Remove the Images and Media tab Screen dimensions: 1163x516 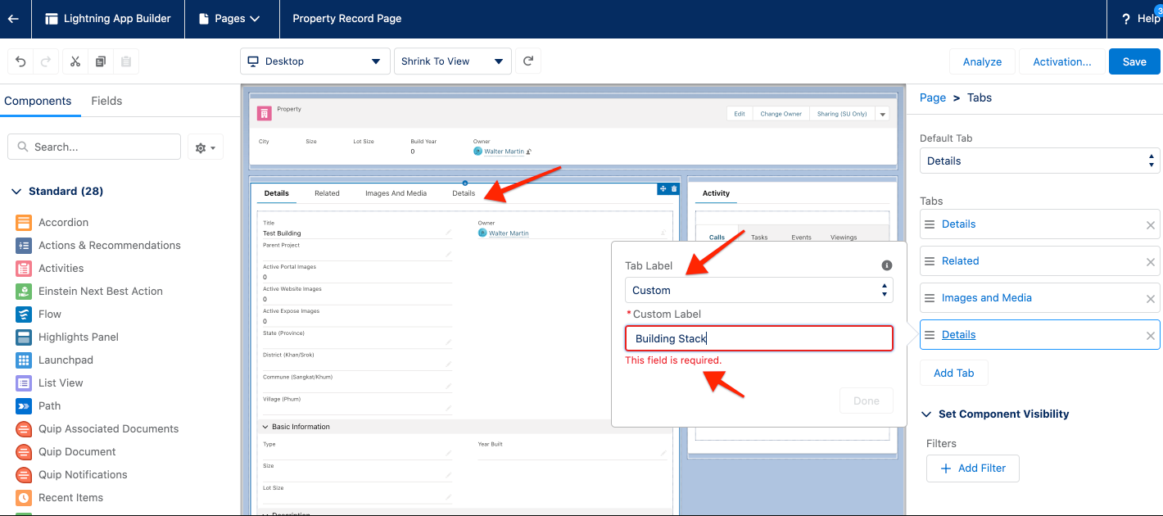(1151, 298)
